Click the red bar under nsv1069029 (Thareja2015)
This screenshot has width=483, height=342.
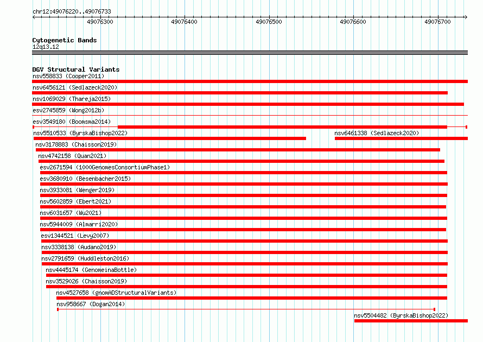tap(248, 104)
